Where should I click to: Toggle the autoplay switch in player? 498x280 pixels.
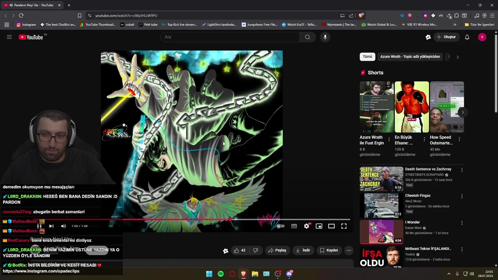[281, 226]
